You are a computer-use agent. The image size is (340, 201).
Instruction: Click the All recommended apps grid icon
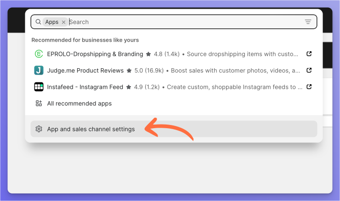coord(39,103)
